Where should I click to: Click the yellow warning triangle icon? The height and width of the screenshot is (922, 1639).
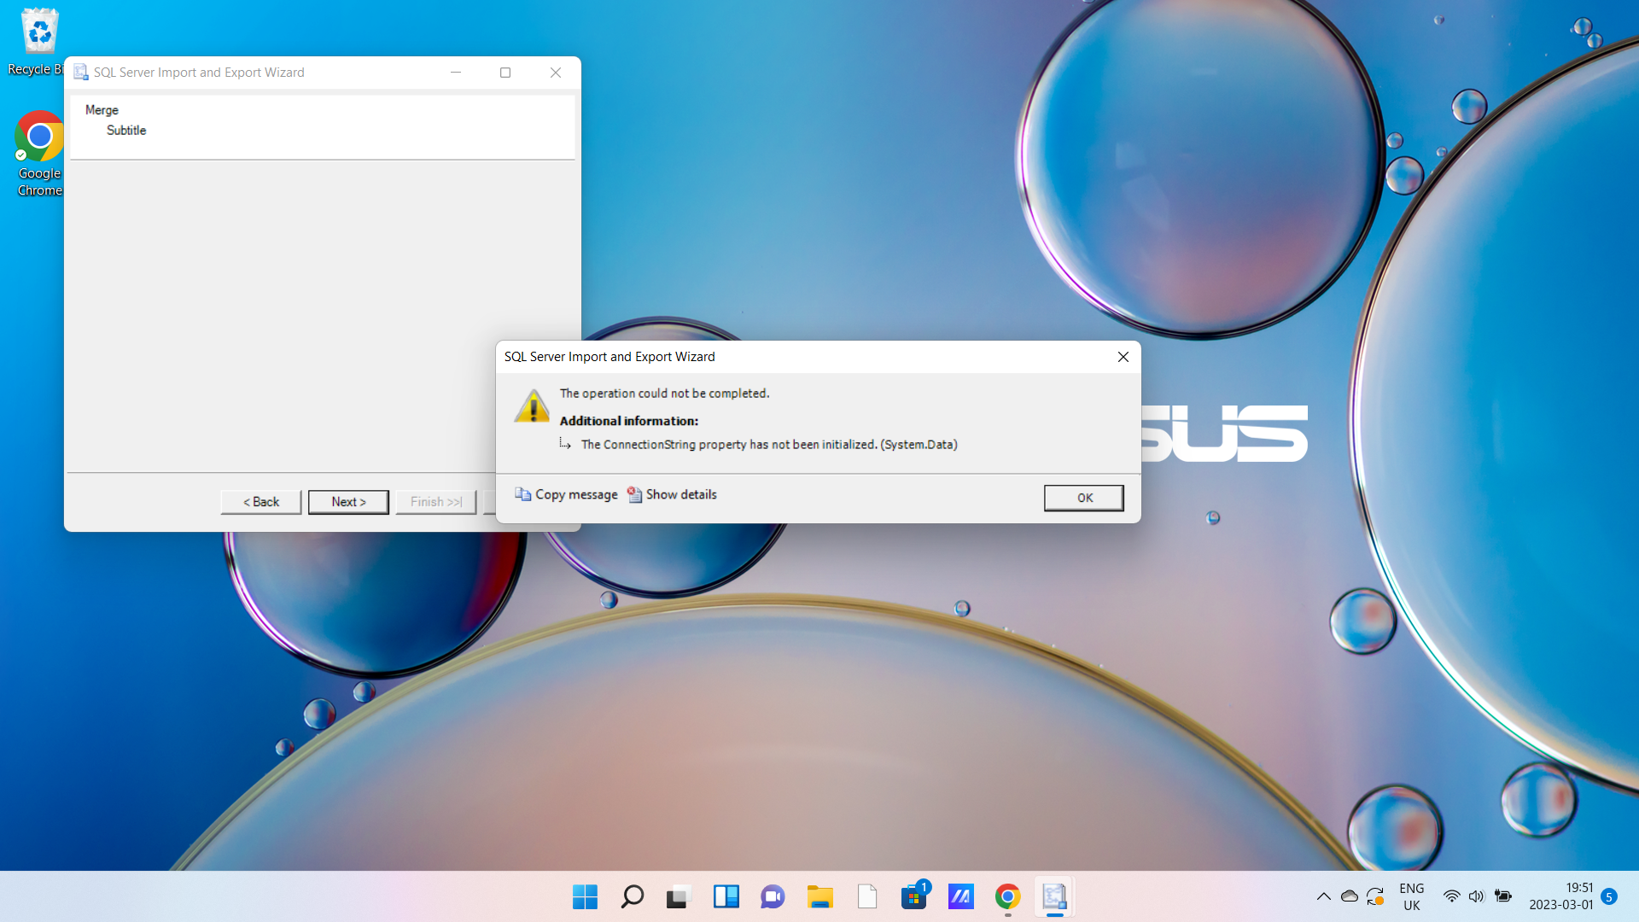(533, 406)
